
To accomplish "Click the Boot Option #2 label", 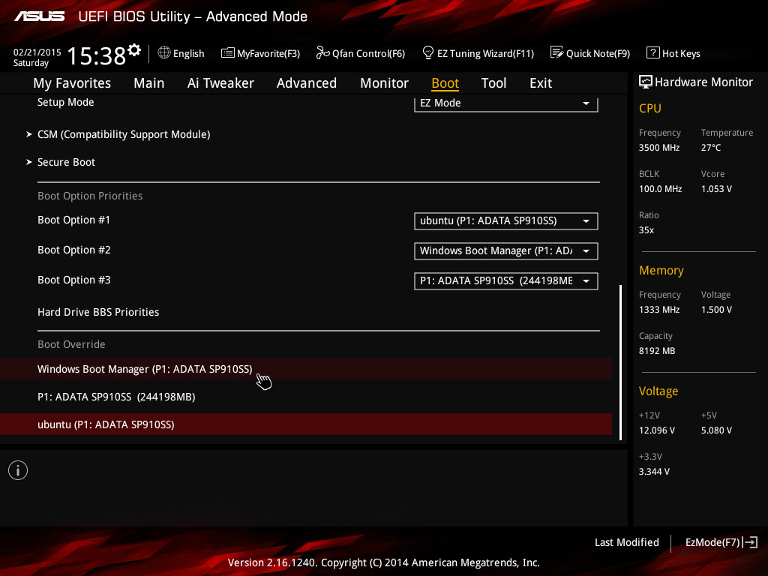I will click(74, 250).
